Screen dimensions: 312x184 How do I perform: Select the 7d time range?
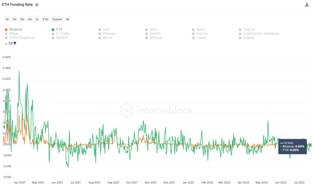pos(7,19)
